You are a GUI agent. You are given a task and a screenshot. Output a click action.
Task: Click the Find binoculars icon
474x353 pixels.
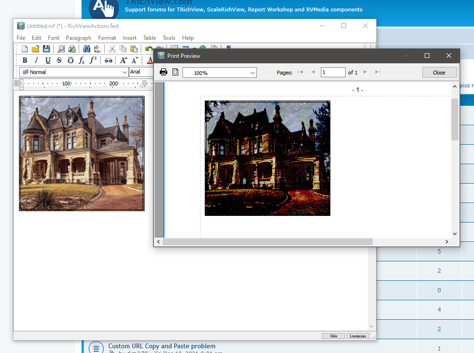(x=87, y=49)
